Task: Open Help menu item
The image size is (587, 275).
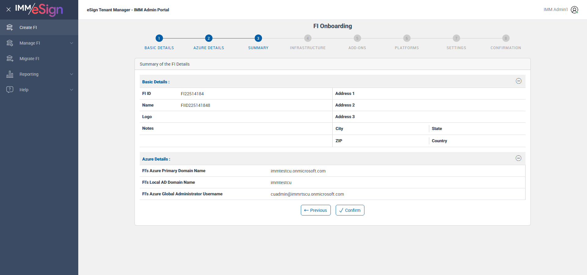Action: (39, 90)
